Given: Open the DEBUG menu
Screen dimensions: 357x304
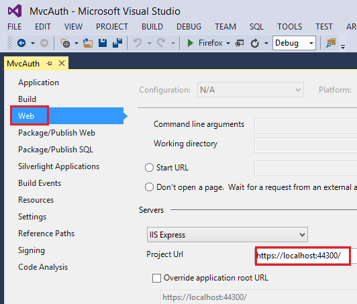Looking at the screenshot, I should click(x=189, y=27).
